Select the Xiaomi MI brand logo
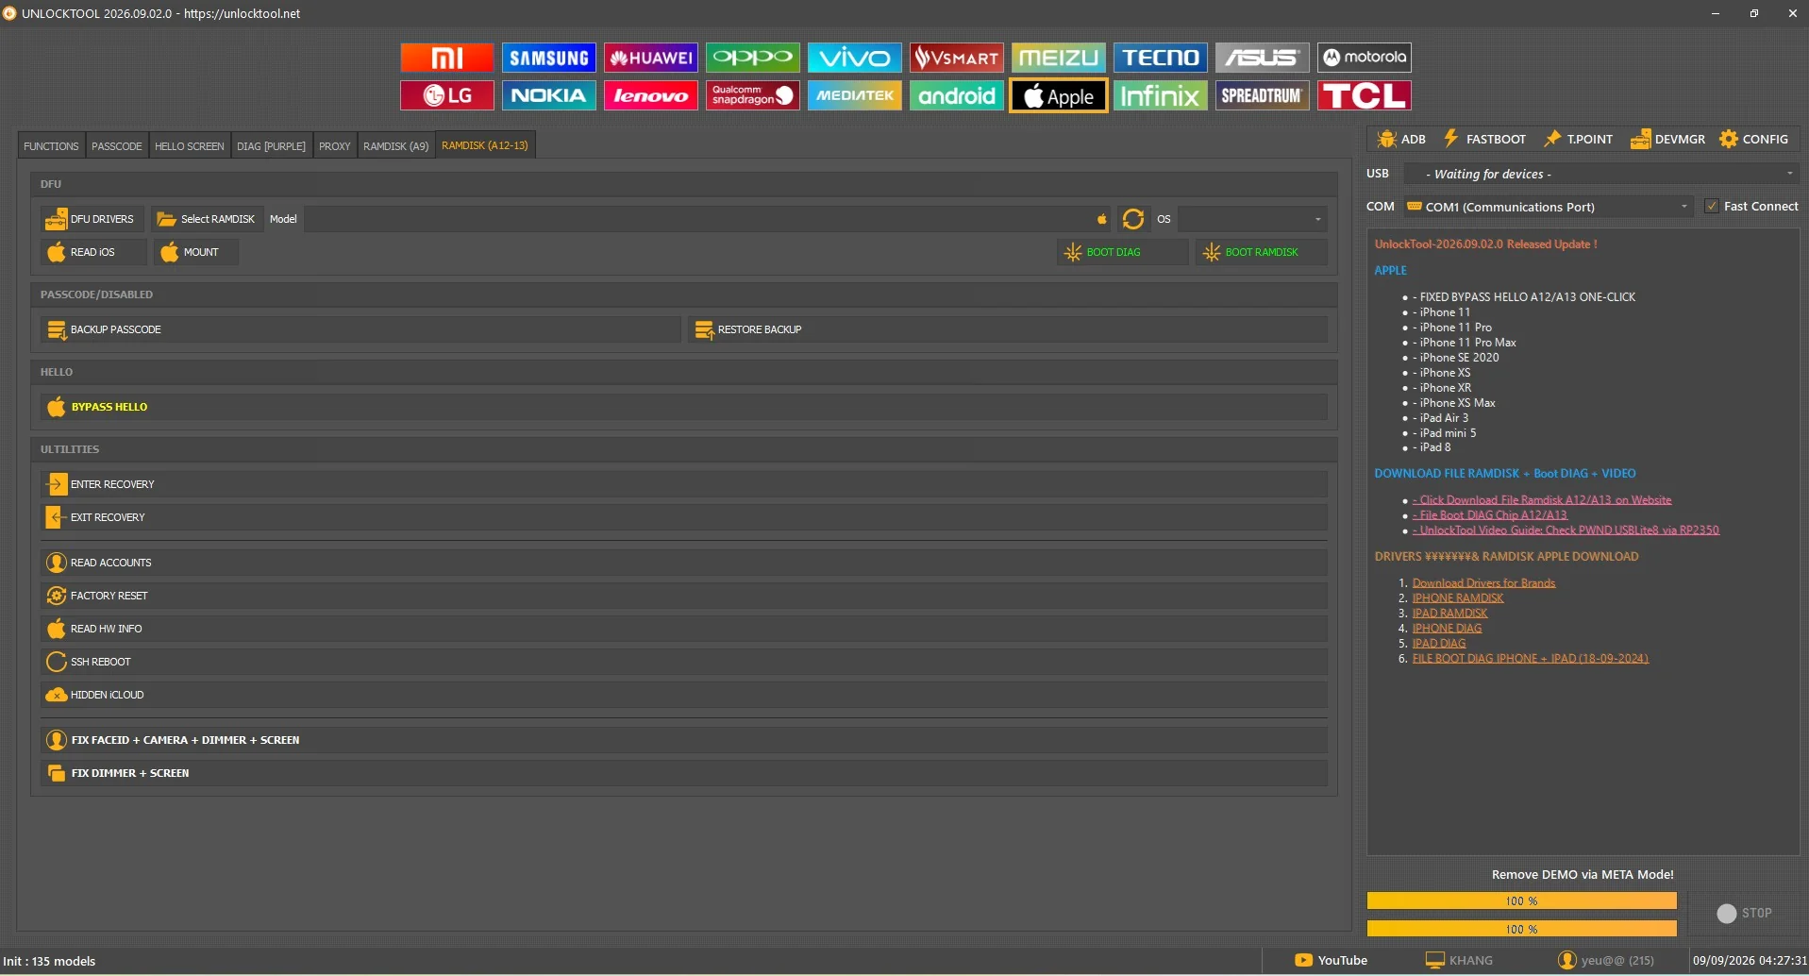Screen dimensions: 1809x976 446,58
